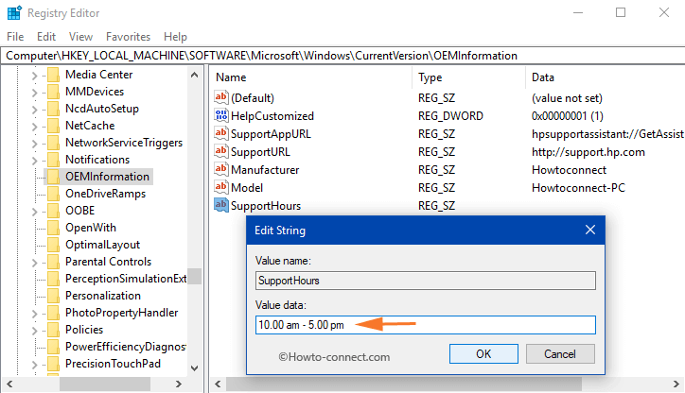This screenshot has width=685, height=393.
Task: Expand the MMDevices tree node
Action: tap(34, 93)
